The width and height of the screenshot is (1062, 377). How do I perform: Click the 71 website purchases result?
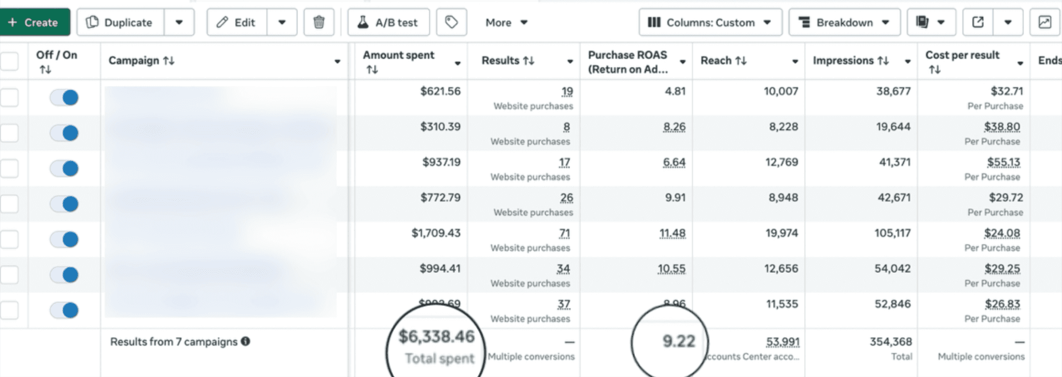(x=564, y=234)
